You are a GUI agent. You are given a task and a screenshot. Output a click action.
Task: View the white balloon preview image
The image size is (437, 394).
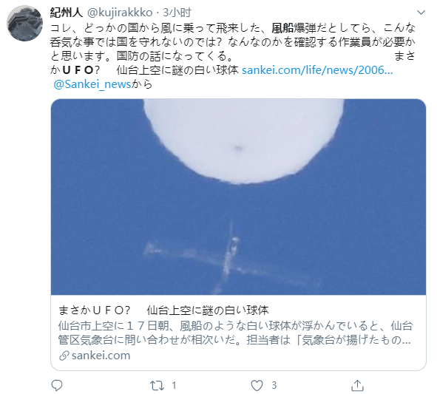click(238, 197)
